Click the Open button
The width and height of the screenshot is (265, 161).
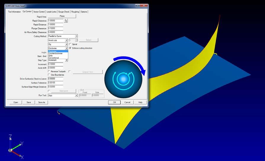(16, 102)
